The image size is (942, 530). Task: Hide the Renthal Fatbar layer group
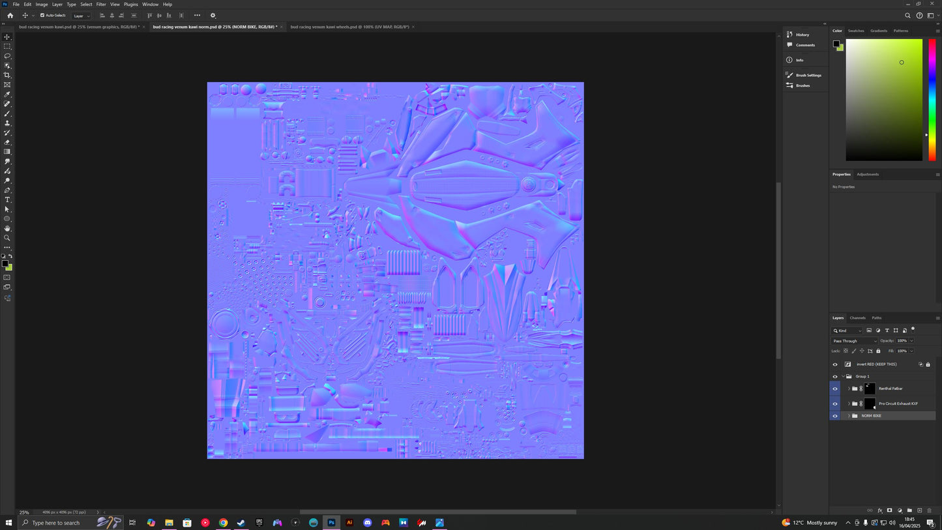(835, 389)
